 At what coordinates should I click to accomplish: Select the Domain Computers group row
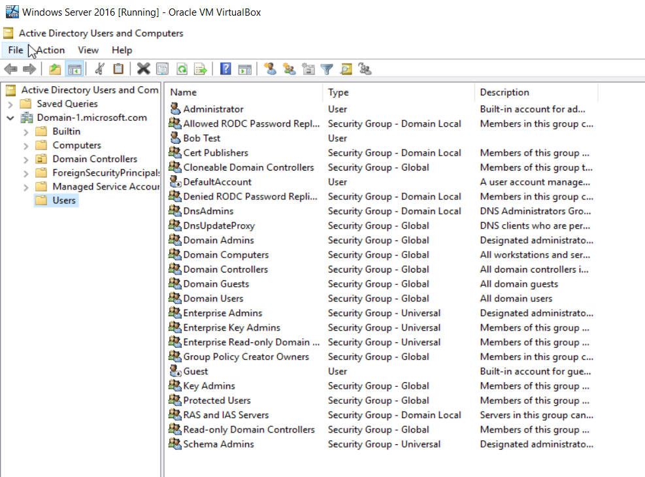tap(380, 255)
